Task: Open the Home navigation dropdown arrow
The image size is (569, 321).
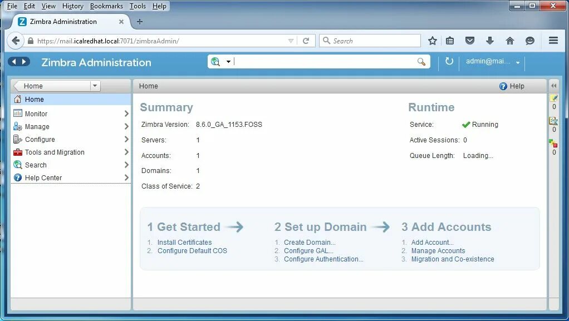Action: tap(95, 86)
